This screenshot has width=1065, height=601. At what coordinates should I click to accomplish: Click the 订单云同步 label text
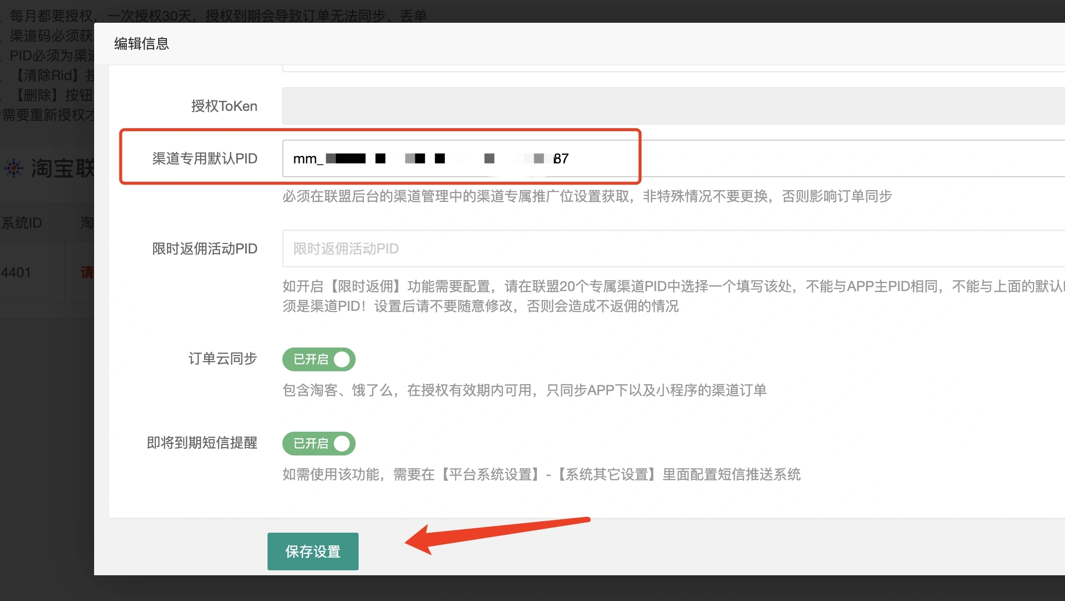(222, 358)
